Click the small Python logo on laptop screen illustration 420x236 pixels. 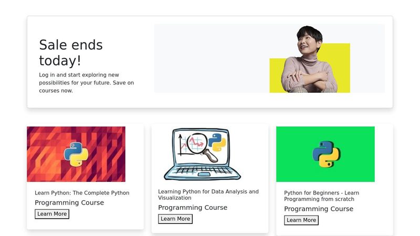click(217, 143)
